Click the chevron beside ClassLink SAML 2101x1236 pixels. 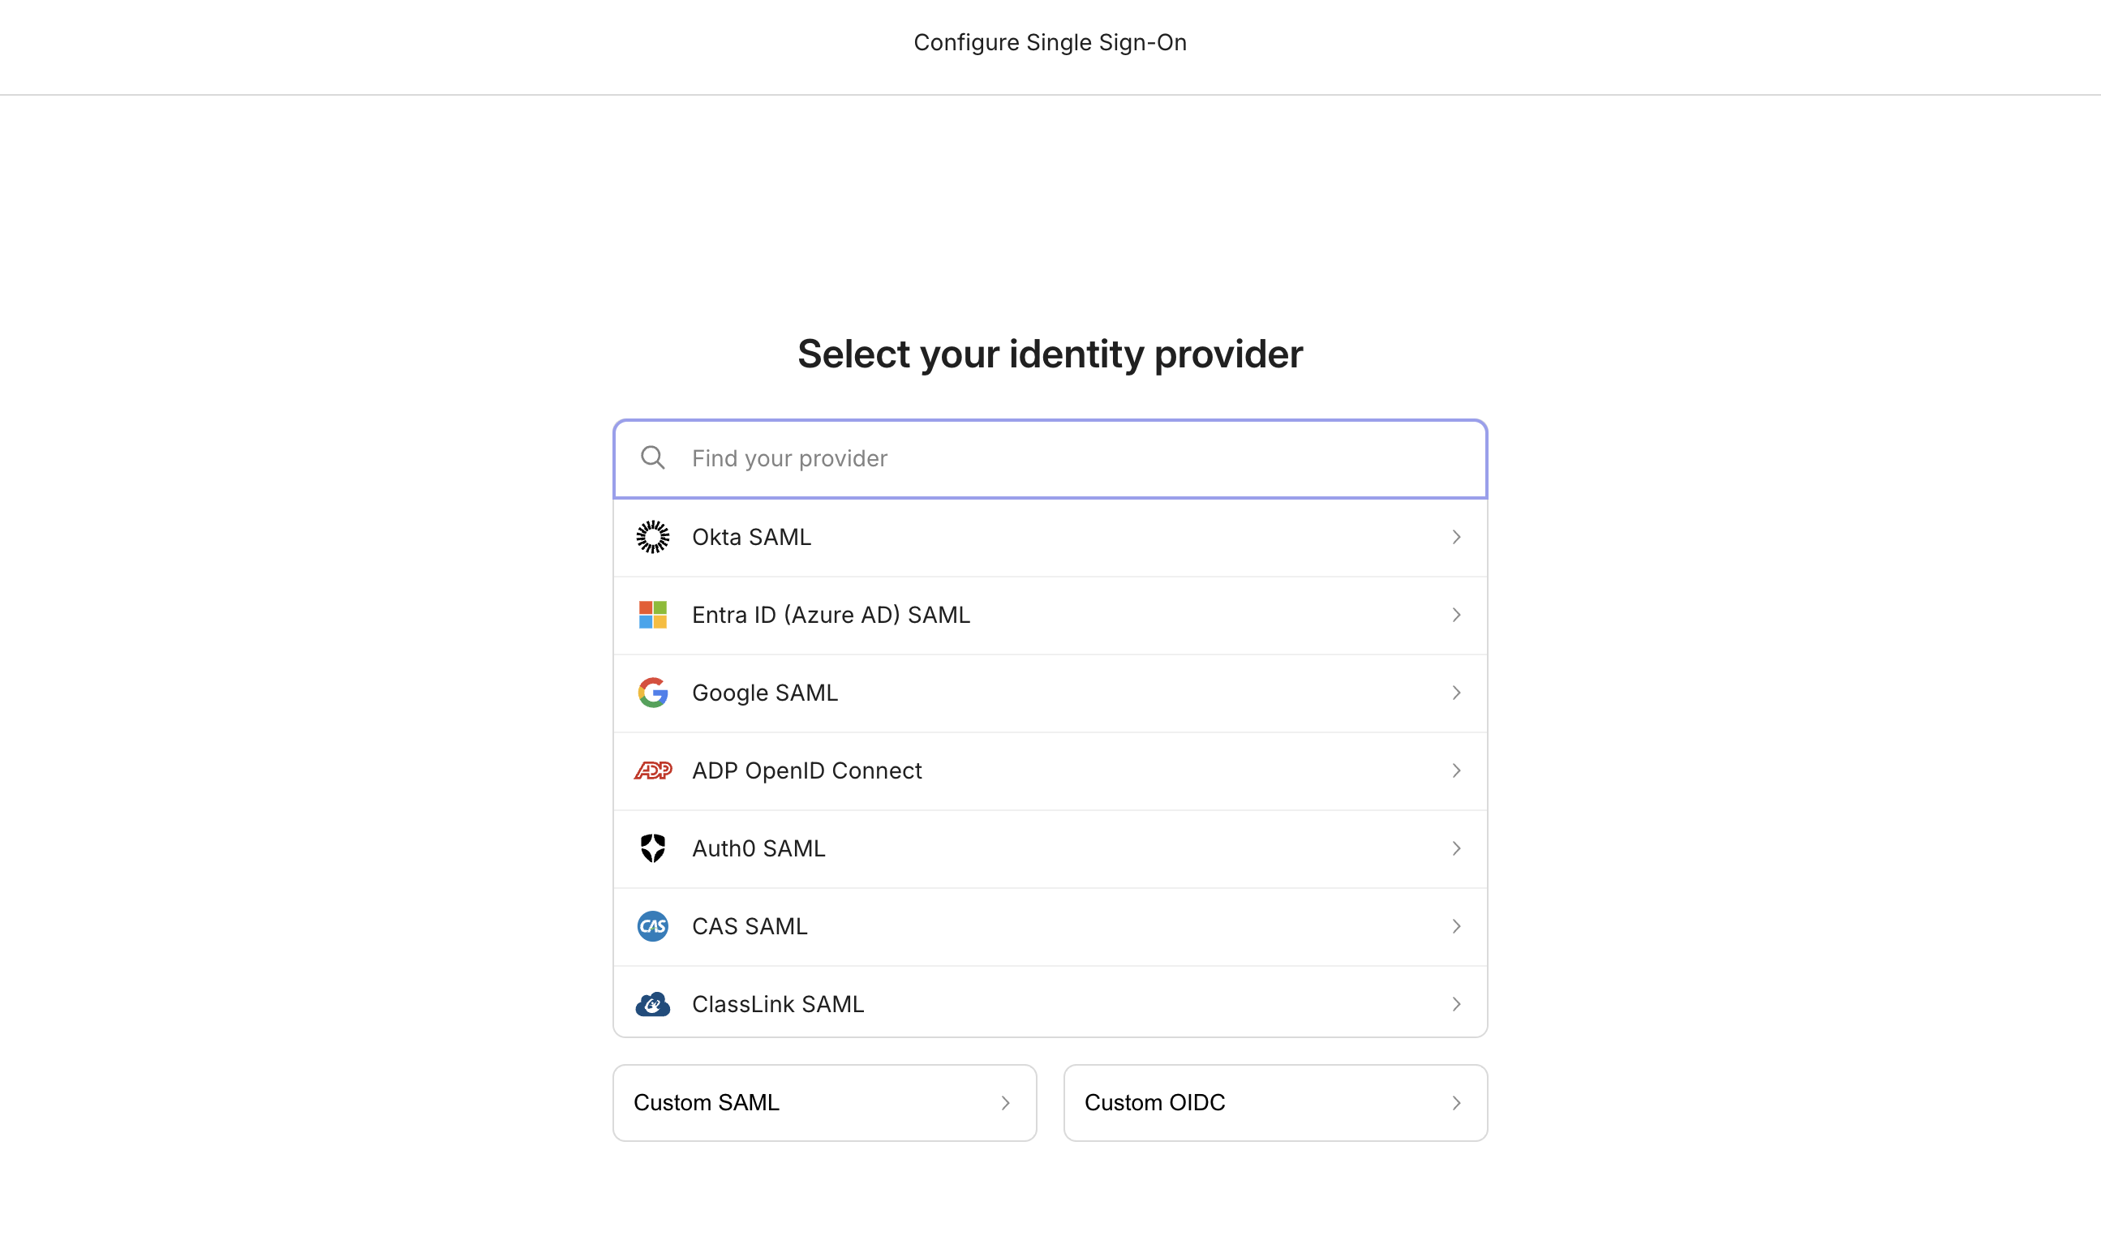pos(1455,1004)
